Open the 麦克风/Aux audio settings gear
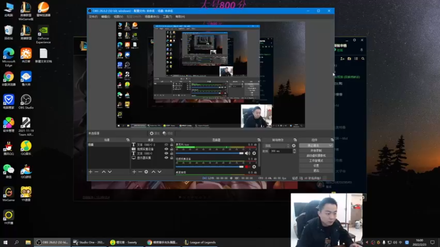 tap(254, 153)
